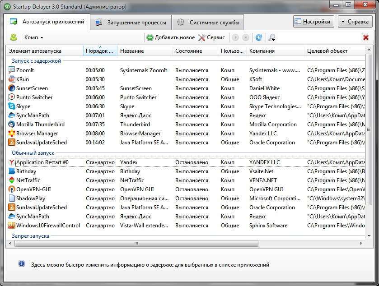Click Запрет запуска group header
Screen dimensions: 379x286
pos(30,236)
